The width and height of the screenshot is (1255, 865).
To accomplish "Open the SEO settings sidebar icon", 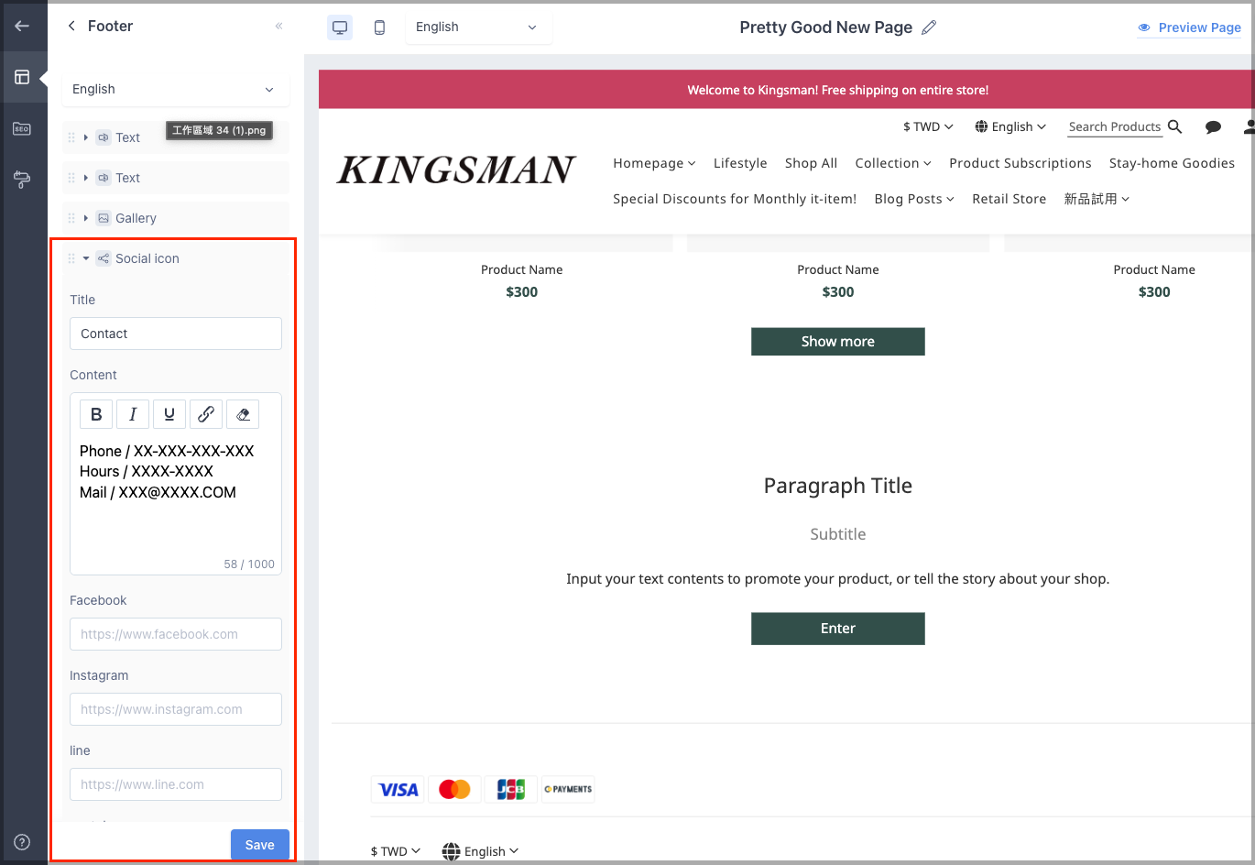I will tap(22, 128).
